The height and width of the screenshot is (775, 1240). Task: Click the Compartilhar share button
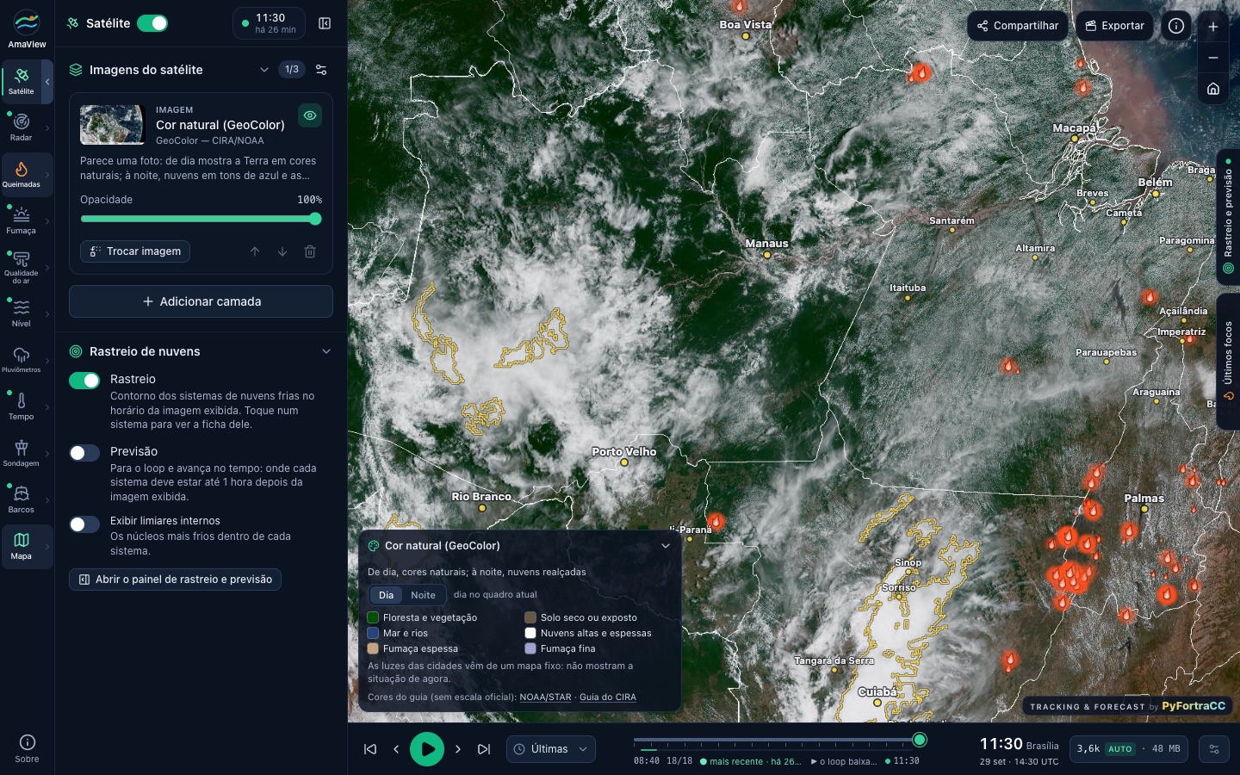pyautogui.click(x=1018, y=26)
